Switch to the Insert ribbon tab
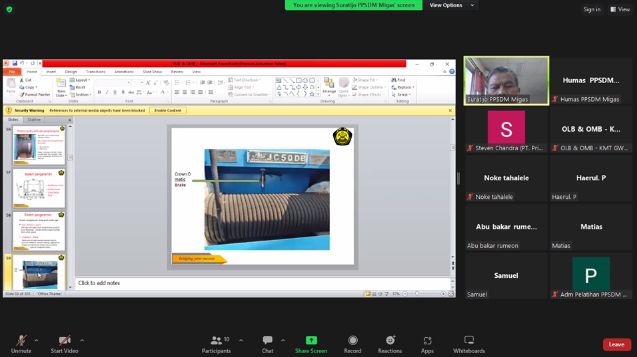Screen dimensions: 637x357 click(x=51, y=72)
